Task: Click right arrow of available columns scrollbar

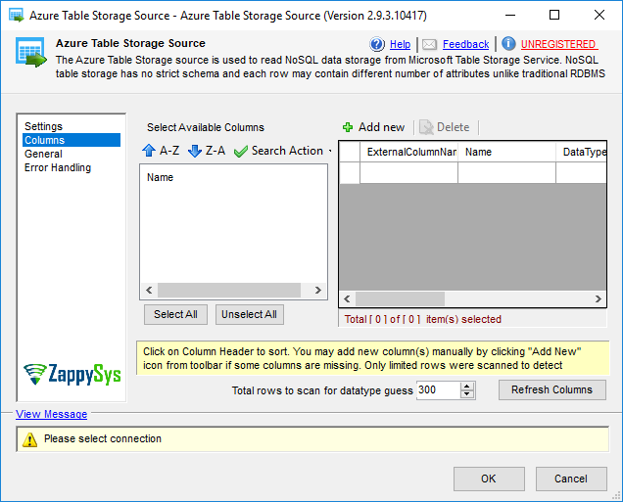Action: (x=317, y=290)
